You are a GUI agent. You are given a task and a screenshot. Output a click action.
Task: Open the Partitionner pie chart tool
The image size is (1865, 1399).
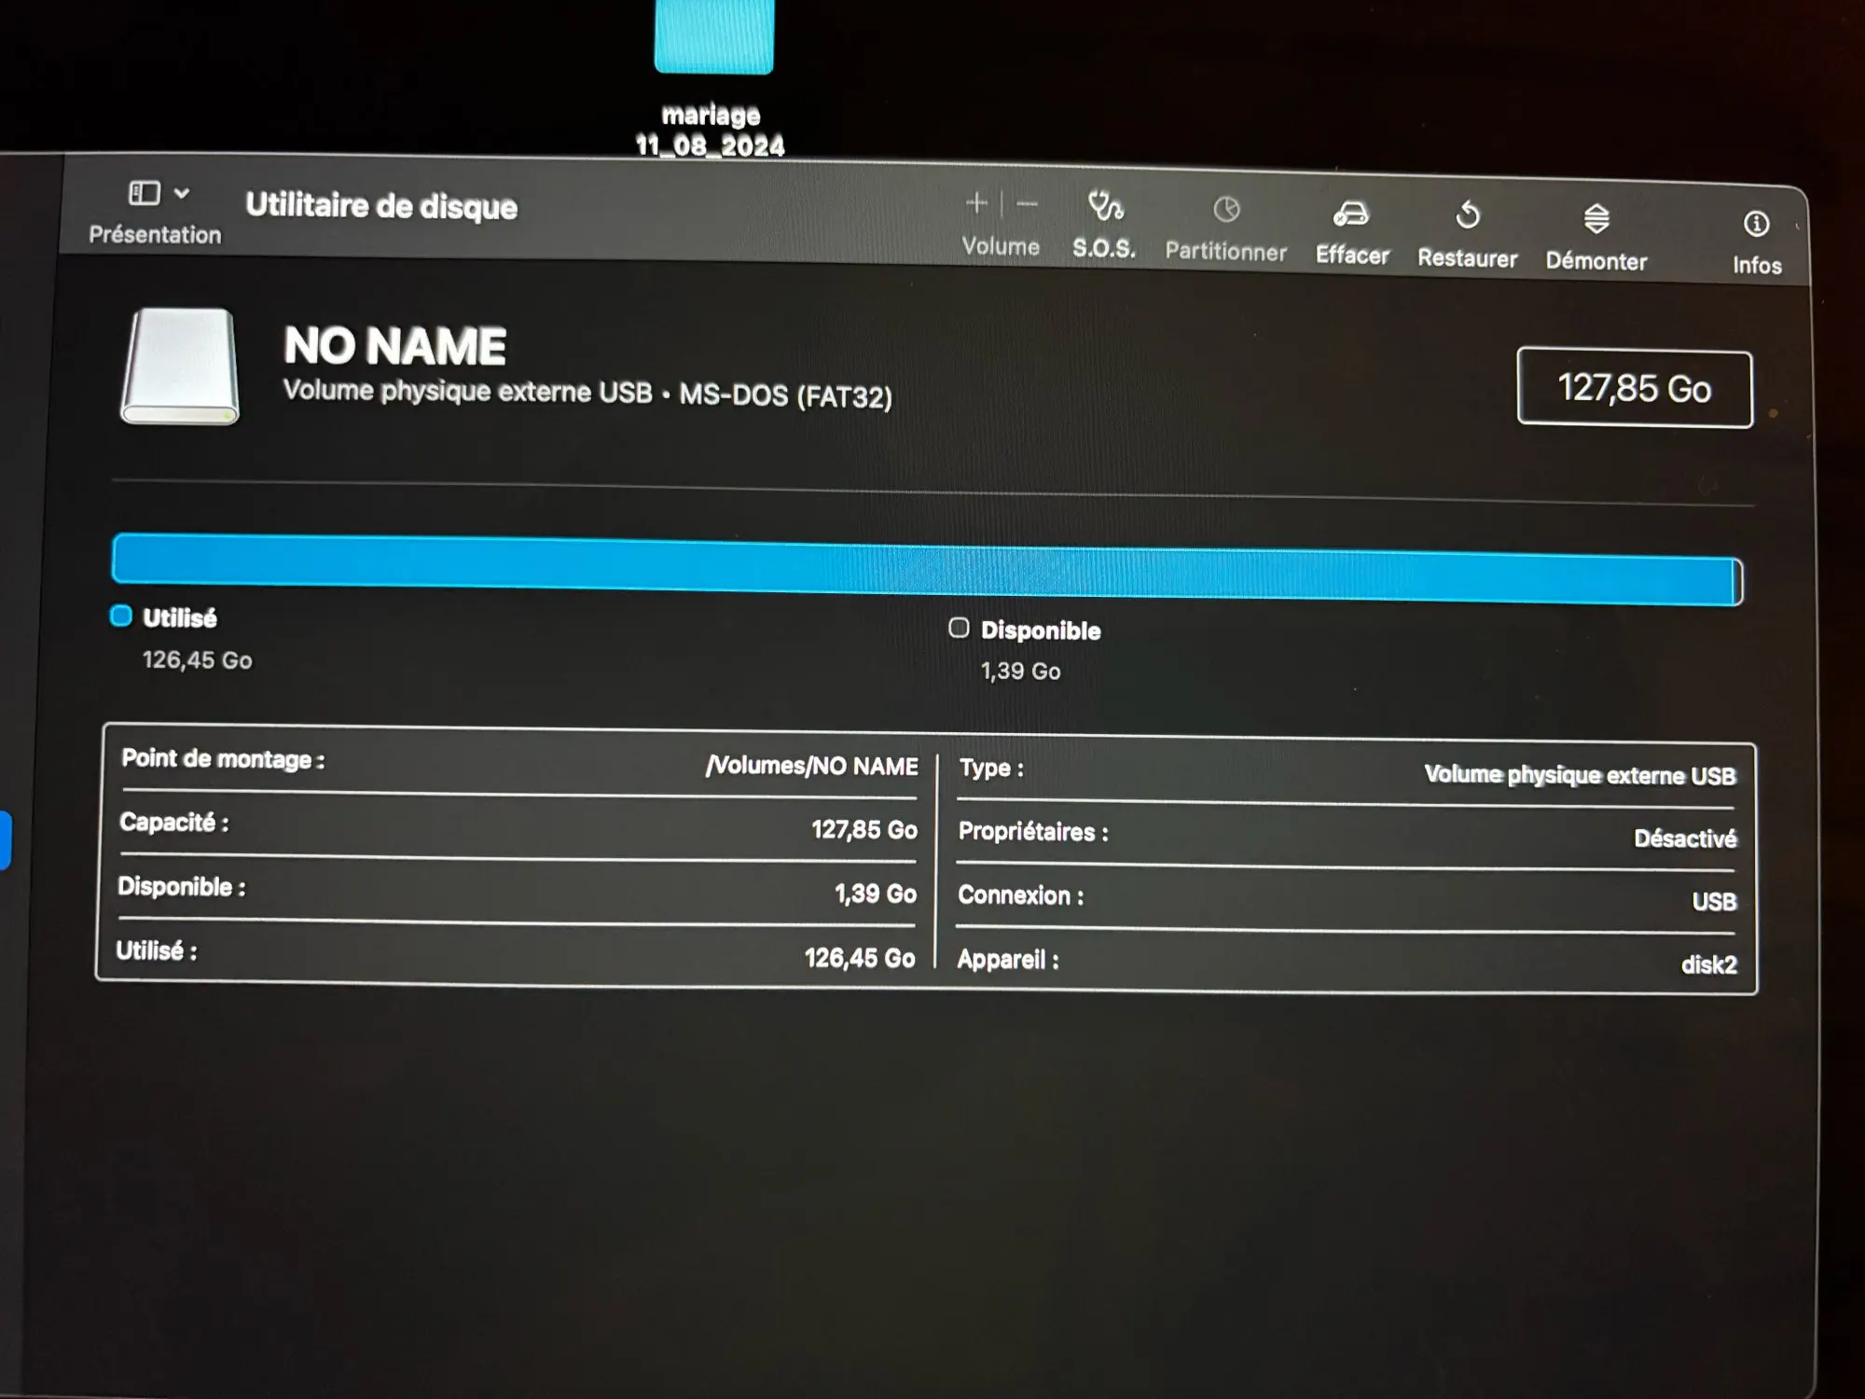point(1226,210)
